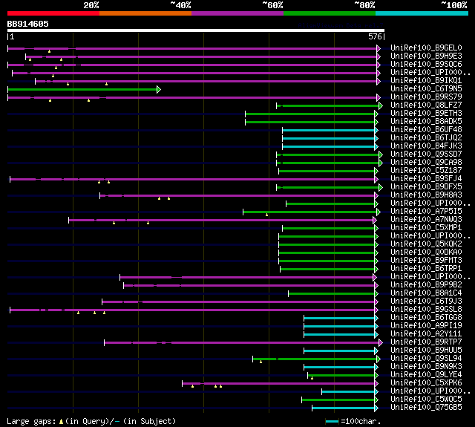The width and height of the screenshot is (475, 427).
Task: Select the UniRef100_B9HUU5 label
Action: 426,351
